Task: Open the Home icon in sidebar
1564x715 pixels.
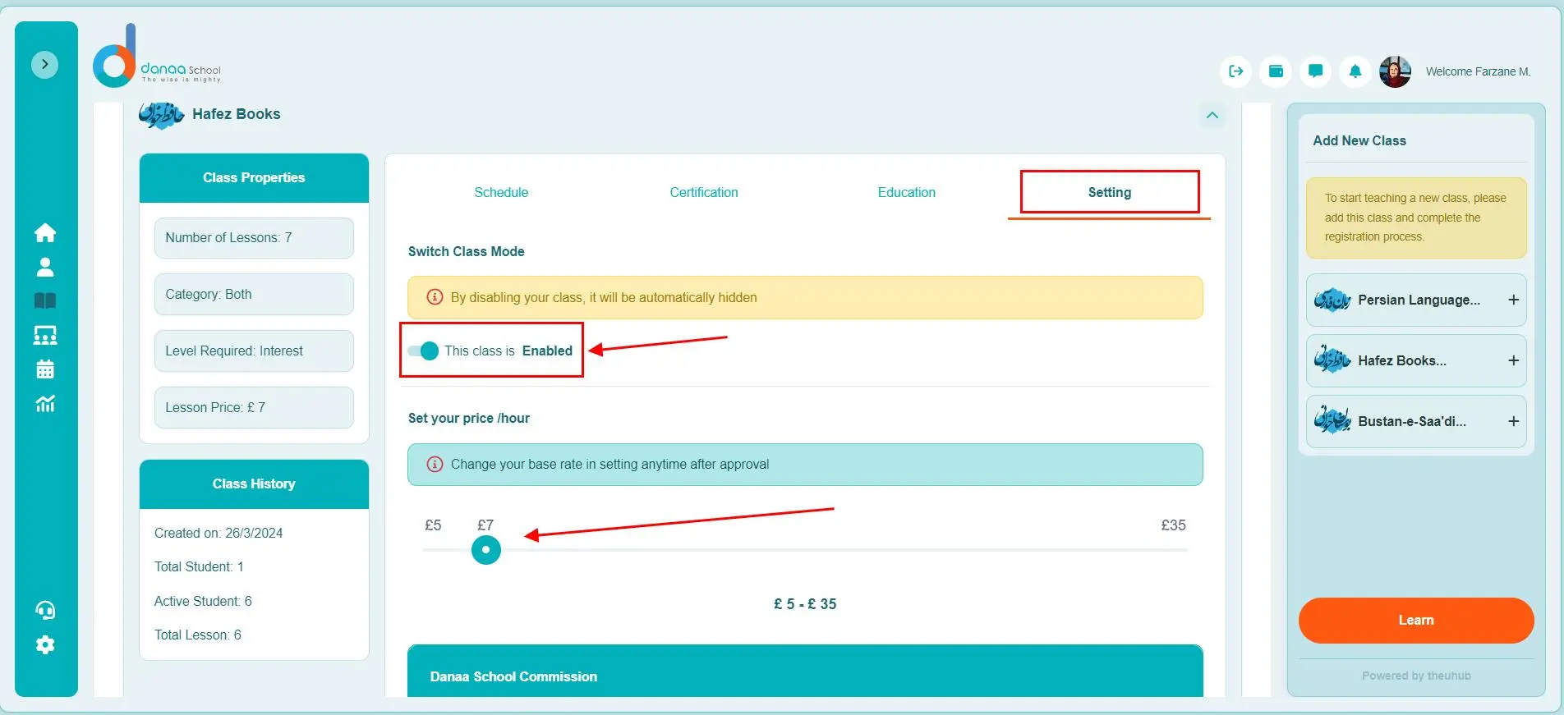Action: tap(45, 233)
